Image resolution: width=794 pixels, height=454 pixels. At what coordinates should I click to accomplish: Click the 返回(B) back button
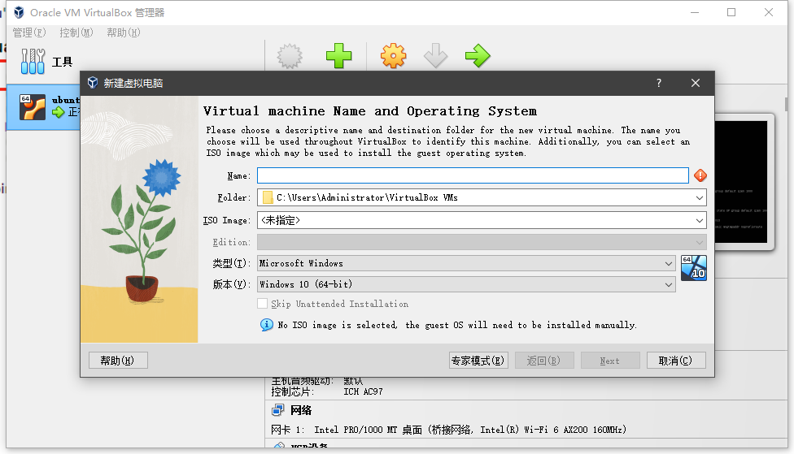coord(544,361)
